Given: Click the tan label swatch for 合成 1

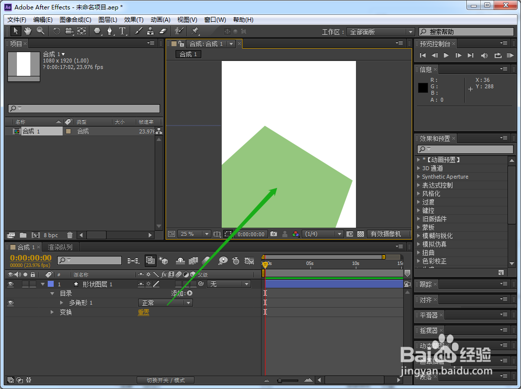Looking at the screenshot, I should (x=69, y=131).
